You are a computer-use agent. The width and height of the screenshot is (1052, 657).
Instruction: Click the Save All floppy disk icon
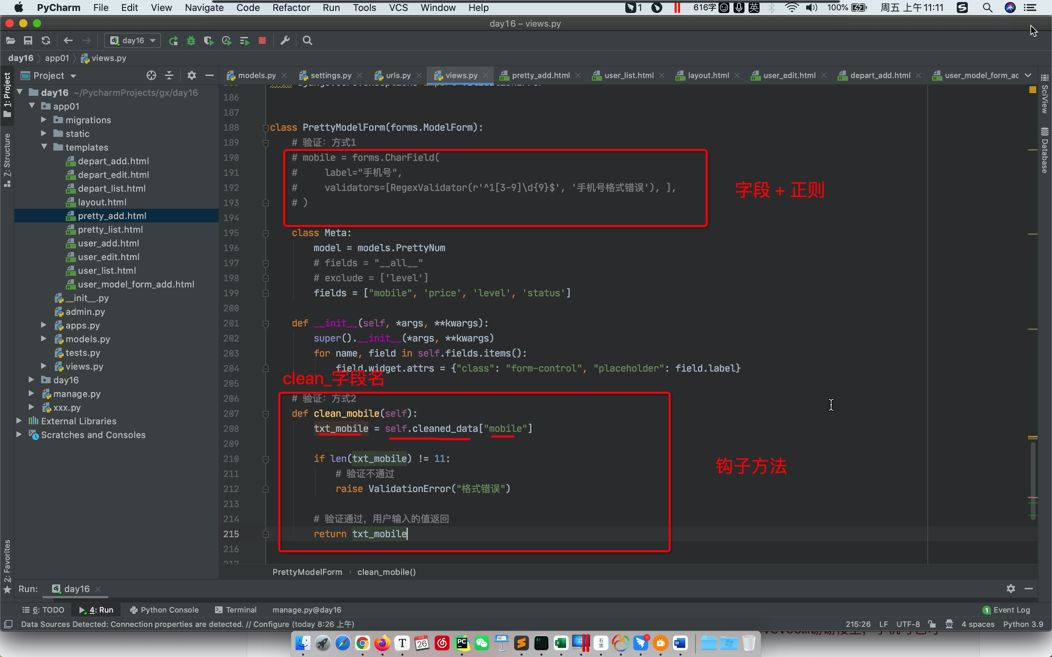pos(28,40)
